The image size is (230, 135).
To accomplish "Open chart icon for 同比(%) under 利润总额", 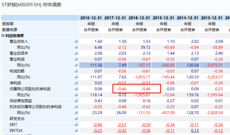I will (x=76, y=77).
